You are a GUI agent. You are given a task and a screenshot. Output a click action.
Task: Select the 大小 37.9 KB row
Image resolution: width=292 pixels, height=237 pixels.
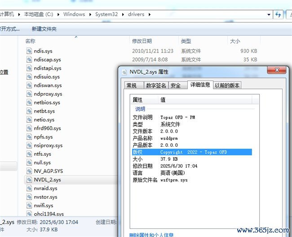192,159
